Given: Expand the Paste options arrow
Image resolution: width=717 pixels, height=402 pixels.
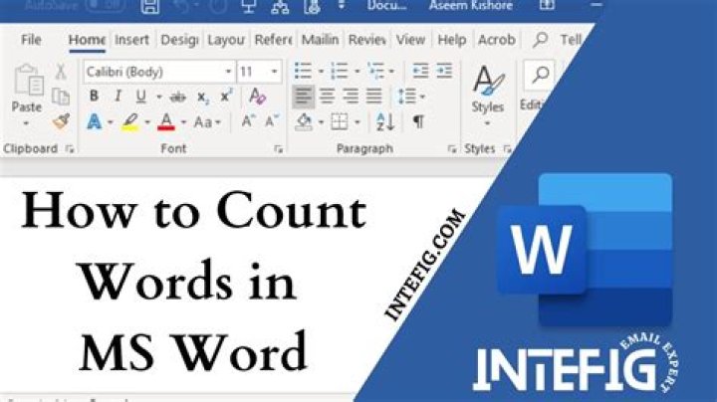Looking at the screenshot, I should [x=26, y=123].
